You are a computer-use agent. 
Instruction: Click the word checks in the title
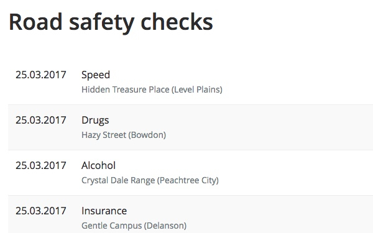(177, 22)
